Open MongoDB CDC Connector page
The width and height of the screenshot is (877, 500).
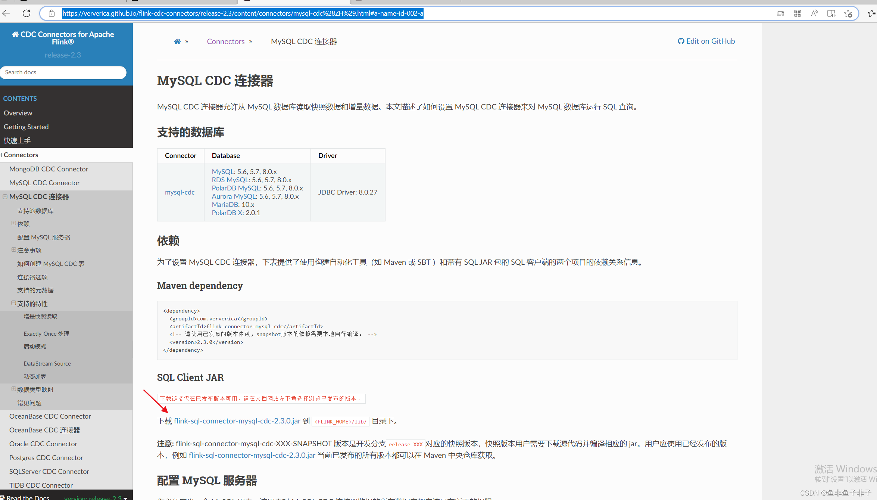click(49, 169)
